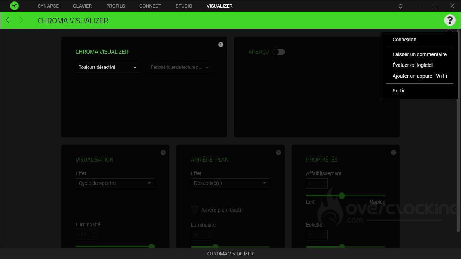Screen dimensions: 461x259
Task: Open the Connect tab
Action: [150, 6]
